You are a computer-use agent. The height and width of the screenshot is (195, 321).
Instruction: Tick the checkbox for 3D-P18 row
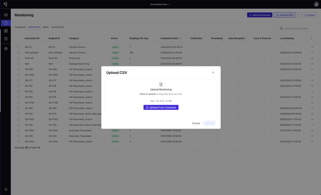point(18,86)
